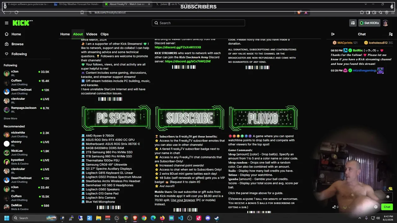Click the 'Use your browser' link
Image resolution: width=397 pixels, height=223 pixels.
[183, 200]
